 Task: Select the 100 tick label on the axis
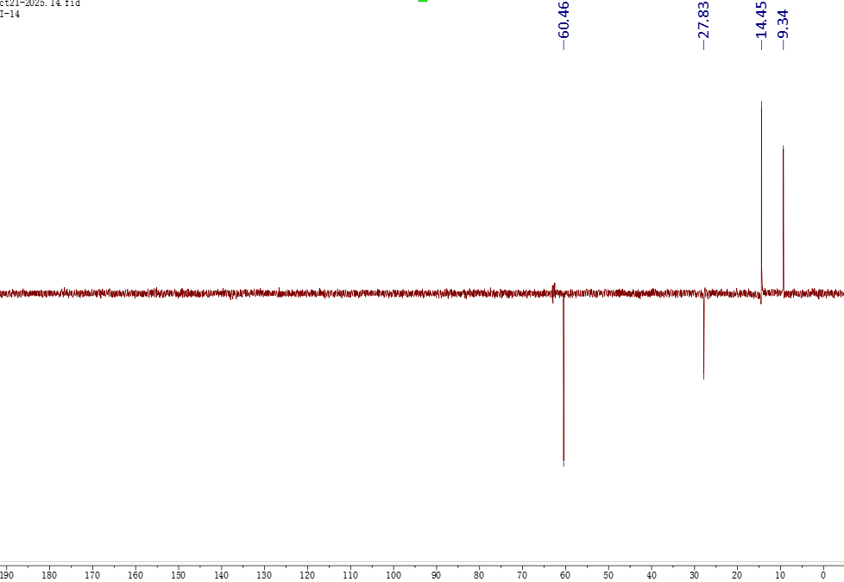click(394, 574)
